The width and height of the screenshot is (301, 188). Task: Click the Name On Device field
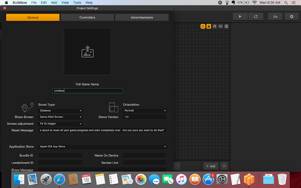point(144,155)
